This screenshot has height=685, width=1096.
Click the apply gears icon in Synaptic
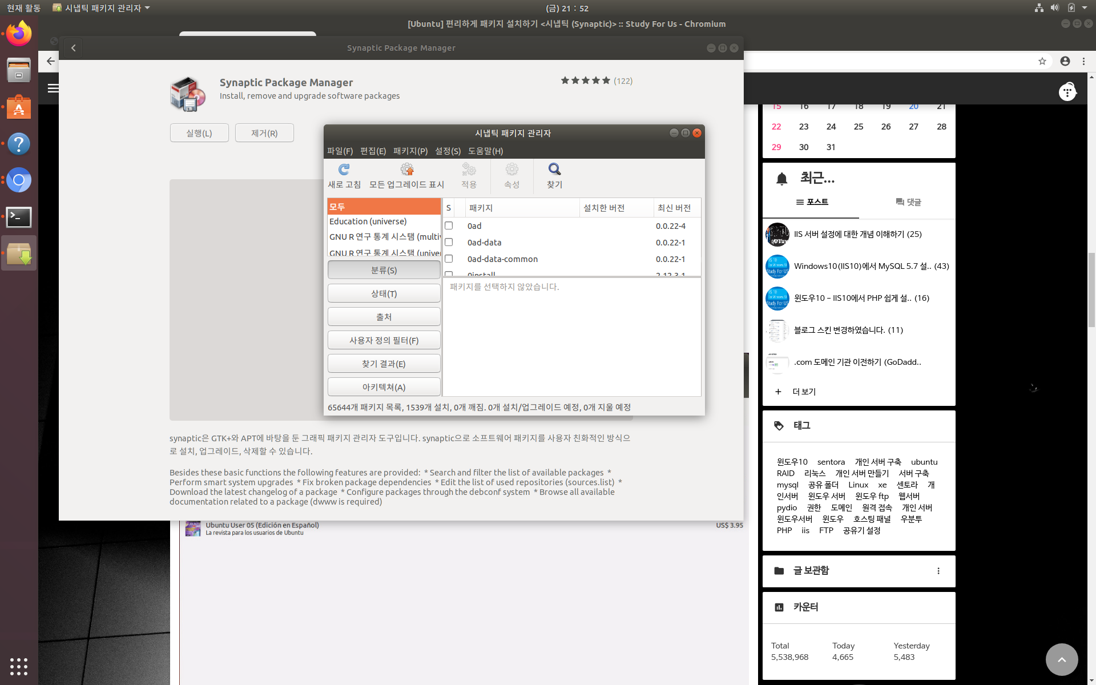tap(469, 170)
